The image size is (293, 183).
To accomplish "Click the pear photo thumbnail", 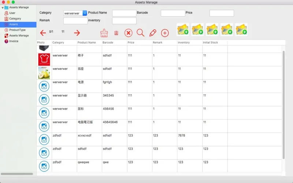I will pos(44,73).
